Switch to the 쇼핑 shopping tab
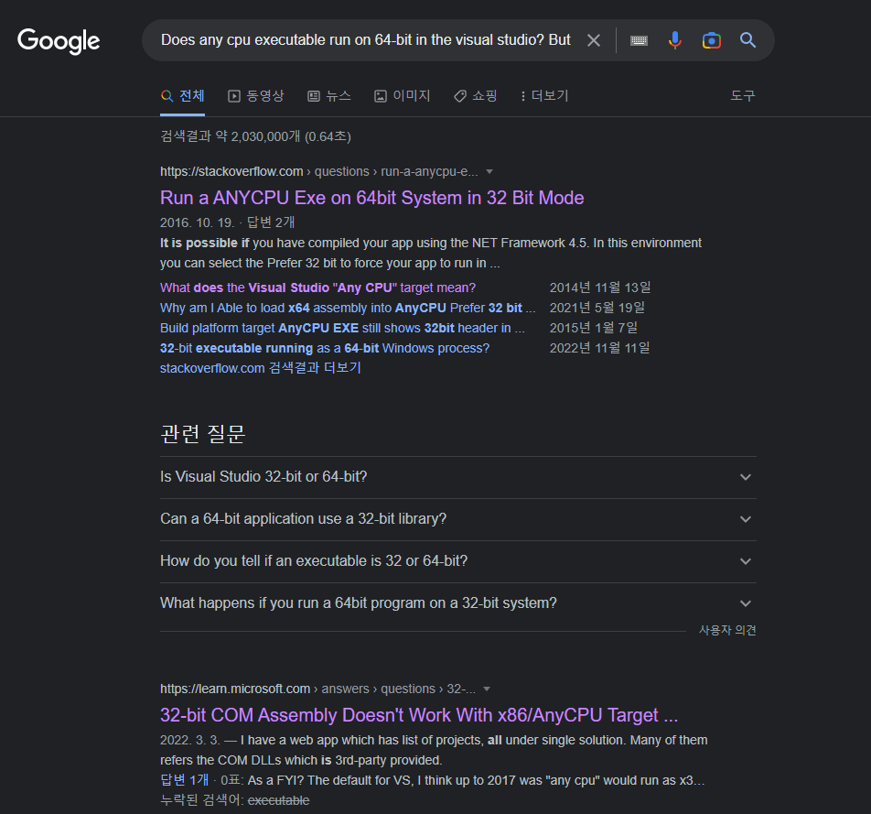871x814 pixels. click(476, 96)
